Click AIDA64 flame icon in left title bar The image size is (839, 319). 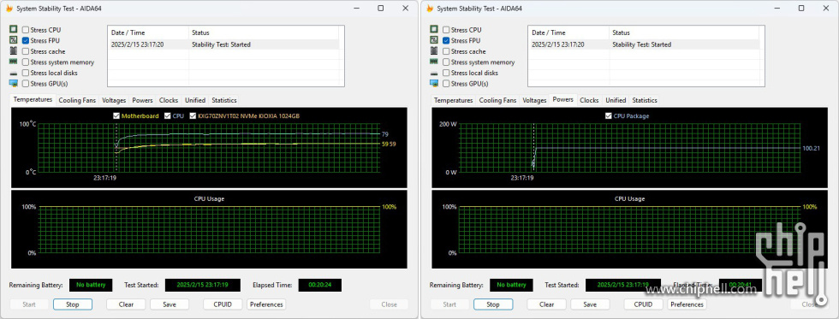click(x=9, y=9)
